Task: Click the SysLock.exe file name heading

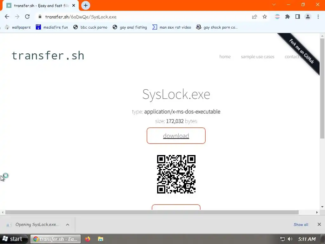Action: pyautogui.click(x=176, y=94)
